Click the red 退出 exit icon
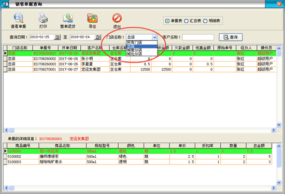The image size is (285, 194). pos(117,18)
